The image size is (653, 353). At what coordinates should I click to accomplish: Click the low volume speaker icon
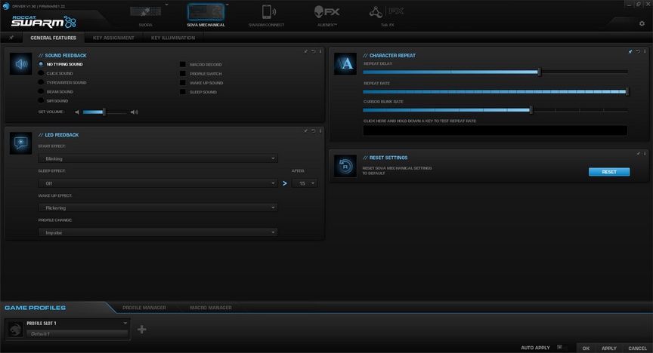point(77,112)
